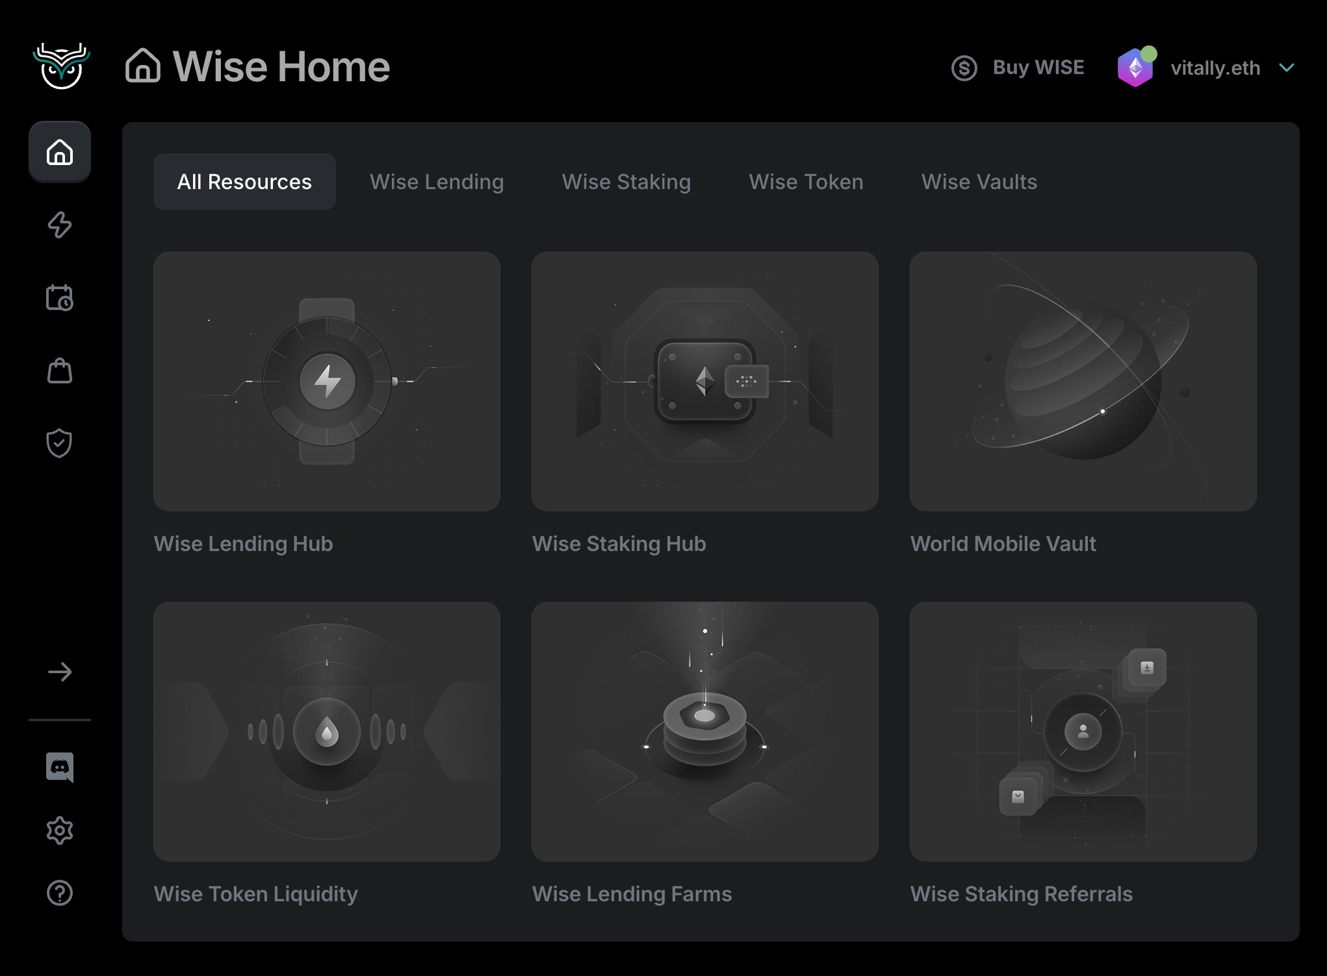Select the Home icon in the sidebar
The width and height of the screenshot is (1327, 976).
point(60,153)
